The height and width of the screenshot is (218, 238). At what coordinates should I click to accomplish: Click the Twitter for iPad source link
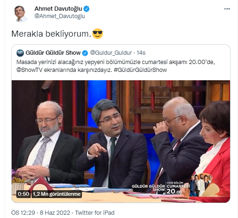click(x=95, y=213)
